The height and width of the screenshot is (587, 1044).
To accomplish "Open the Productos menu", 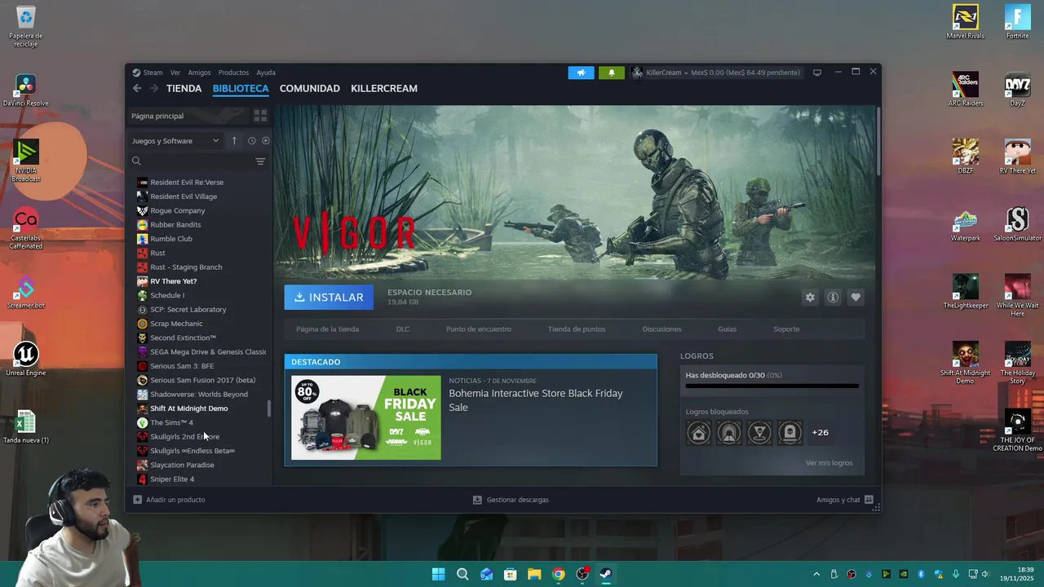I will pyautogui.click(x=233, y=73).
